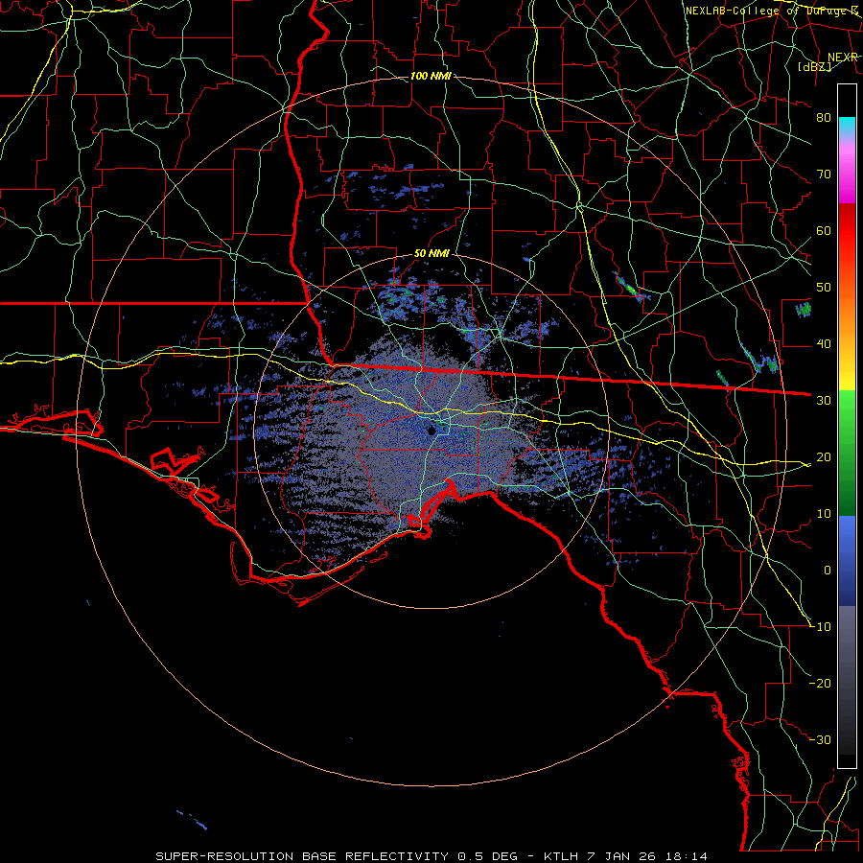Click the -20 value on the dBZ scale
863x863 pixels.
(x=820, y=683)
